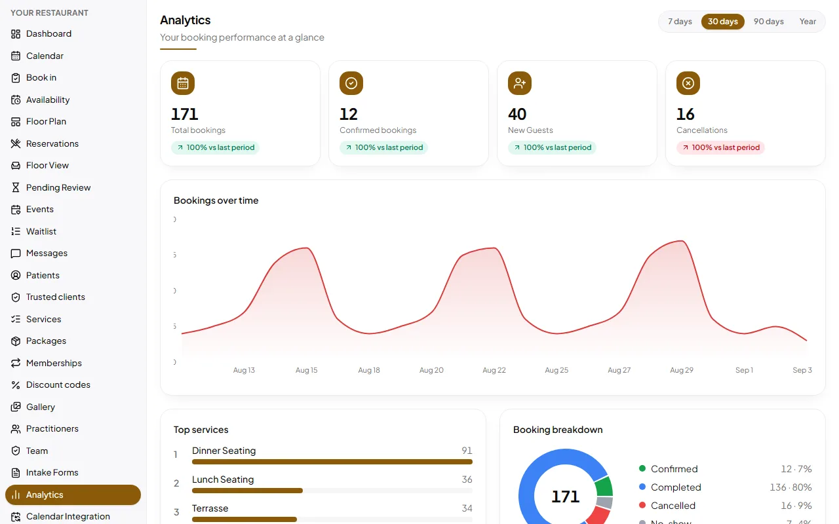Open the Waitlist page

tap(73, 231)
